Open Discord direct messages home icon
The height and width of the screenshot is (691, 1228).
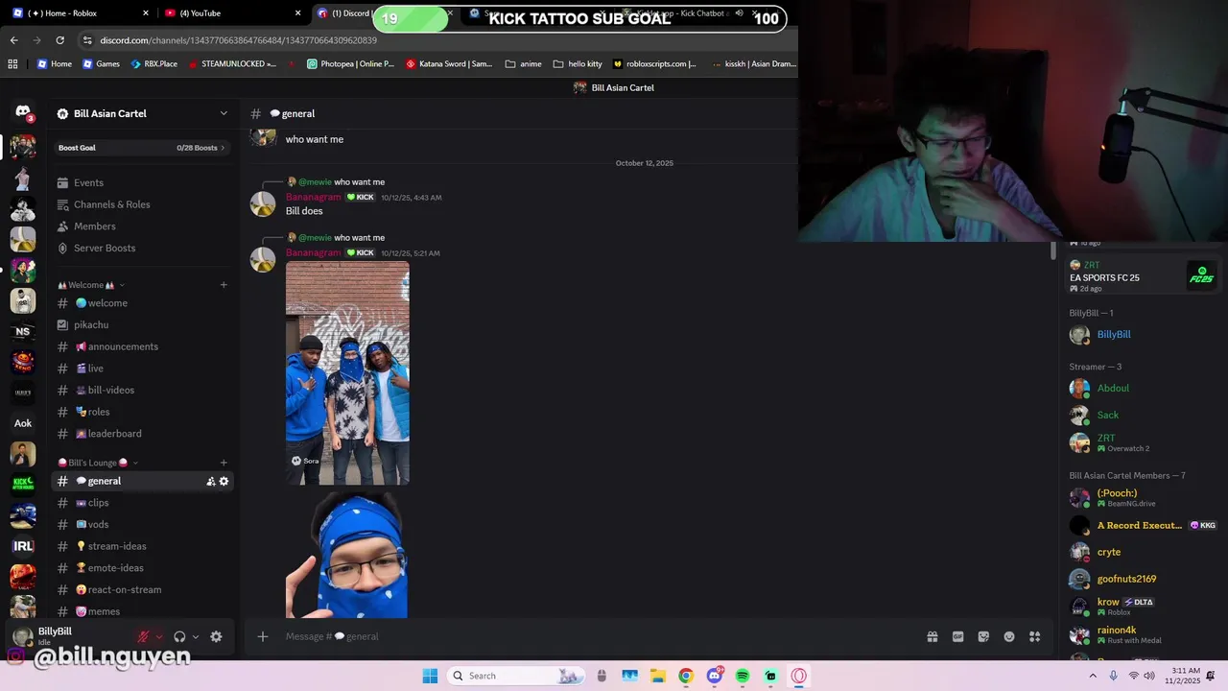pos(23,112)
